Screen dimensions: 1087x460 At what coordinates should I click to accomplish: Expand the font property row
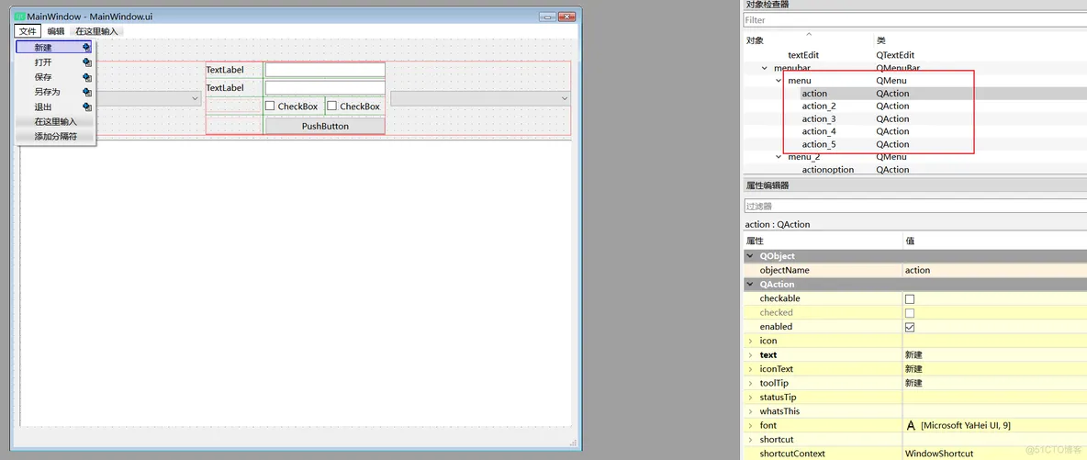[x=749, y=425]
